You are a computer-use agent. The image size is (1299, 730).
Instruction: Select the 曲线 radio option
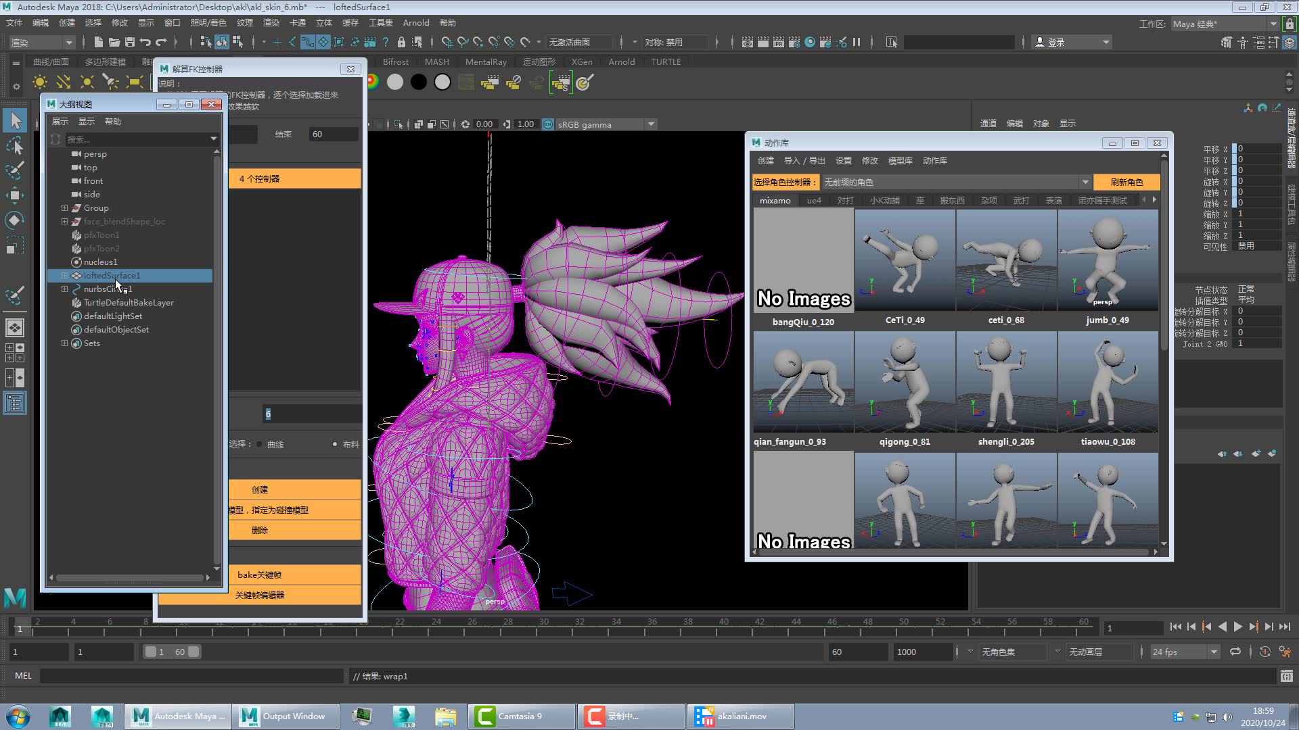coord(259,444)
